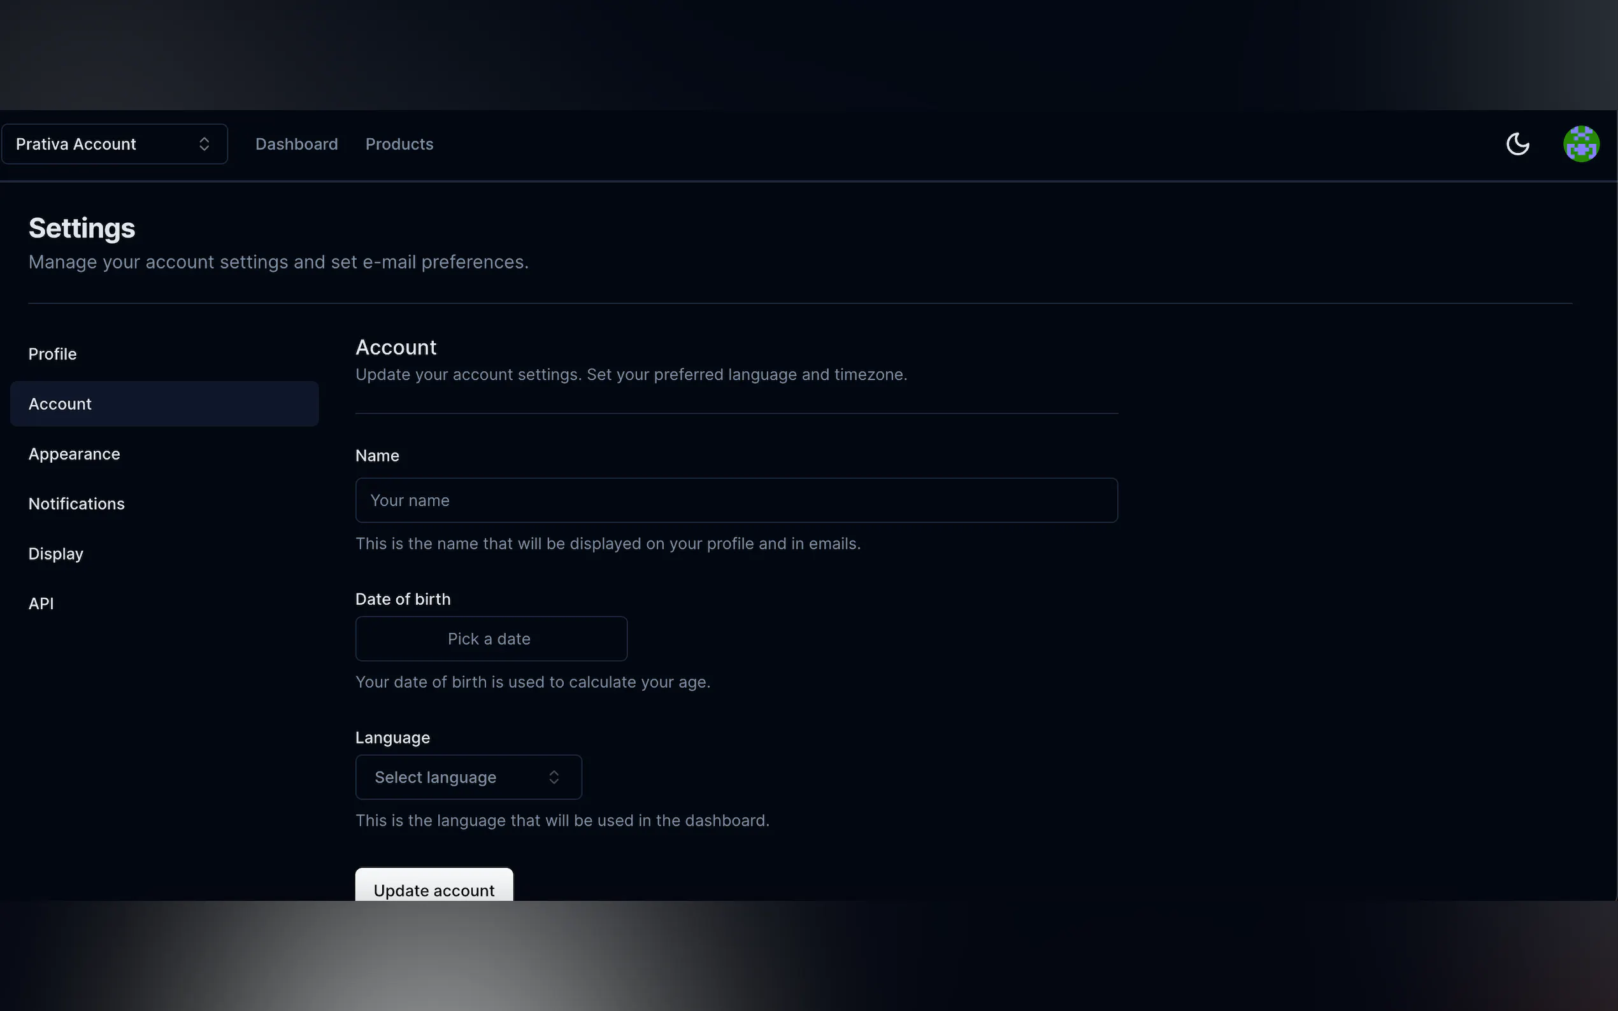Click the chevron icon in the language selector

553,777
